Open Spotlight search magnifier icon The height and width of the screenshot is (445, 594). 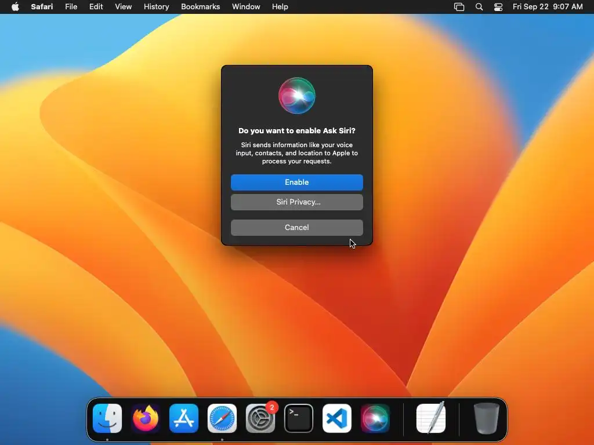pos(479,7)
